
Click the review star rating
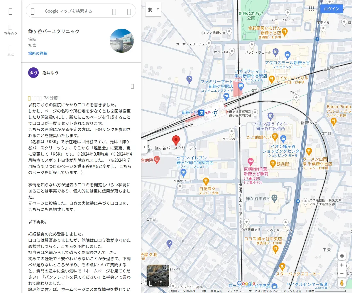tap(35, 98)
